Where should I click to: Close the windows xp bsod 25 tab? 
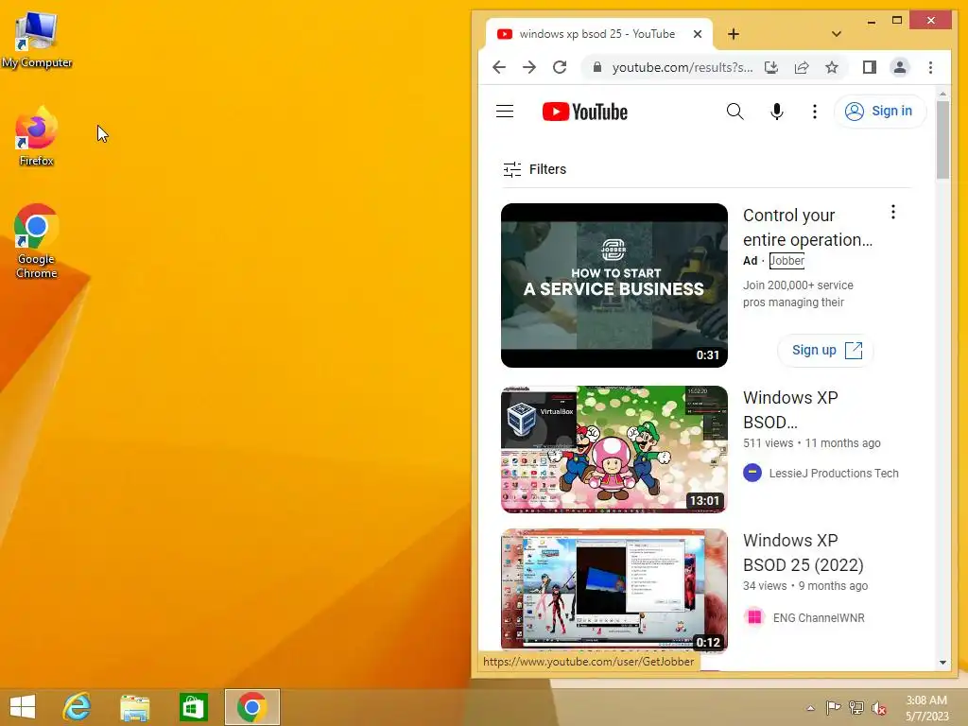(697, 34)
